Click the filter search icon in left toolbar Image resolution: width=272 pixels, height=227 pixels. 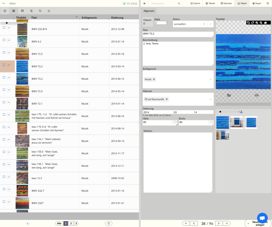pos(31,11)
